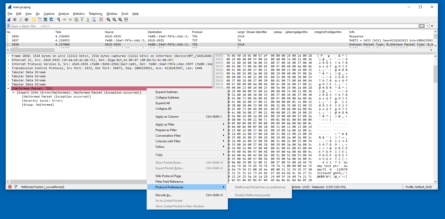Image resolution: width=445 pixels, height=219 pixels.
Task: Open the Capture menu
Action: [49, 14]
